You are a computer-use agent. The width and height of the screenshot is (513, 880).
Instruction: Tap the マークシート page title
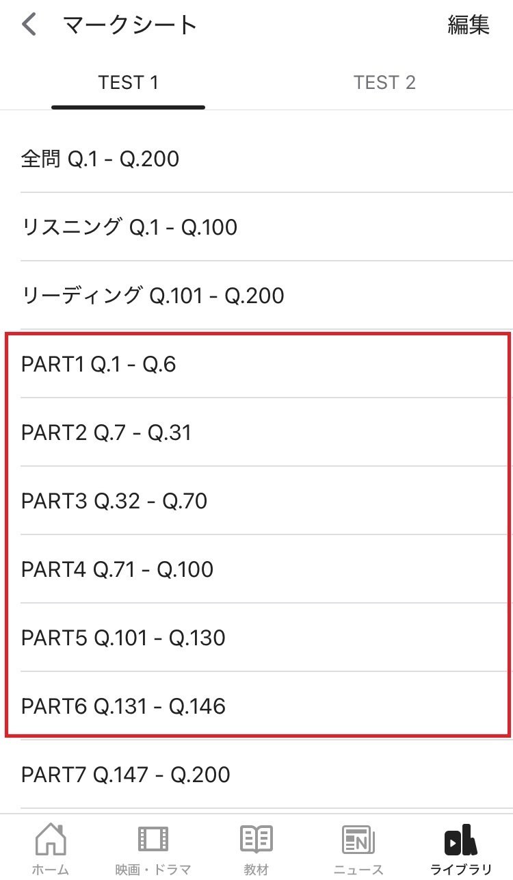(x=130, y=25)
